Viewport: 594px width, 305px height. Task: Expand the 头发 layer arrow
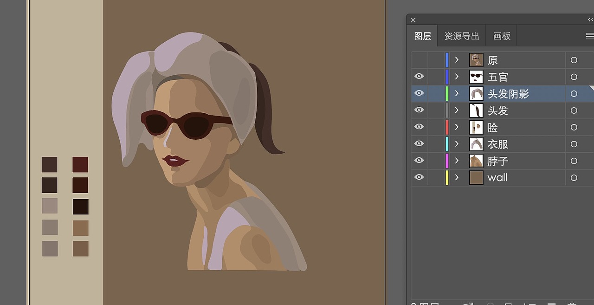click(457, 110)
